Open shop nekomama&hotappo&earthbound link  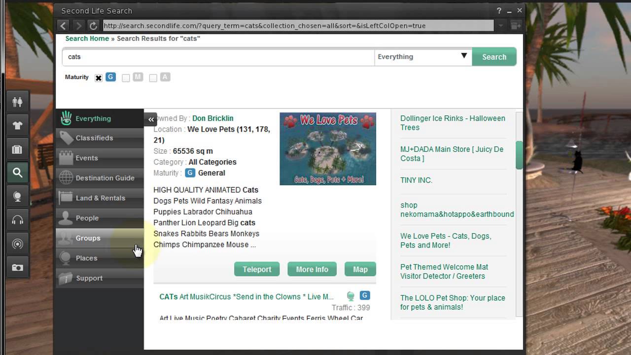coord(457,210)
